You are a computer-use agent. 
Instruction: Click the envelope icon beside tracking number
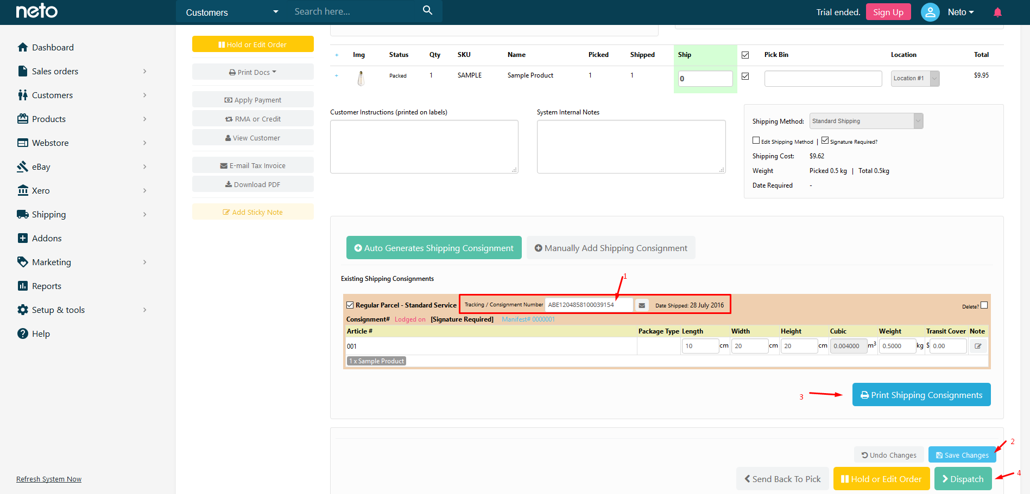(642, 305)
